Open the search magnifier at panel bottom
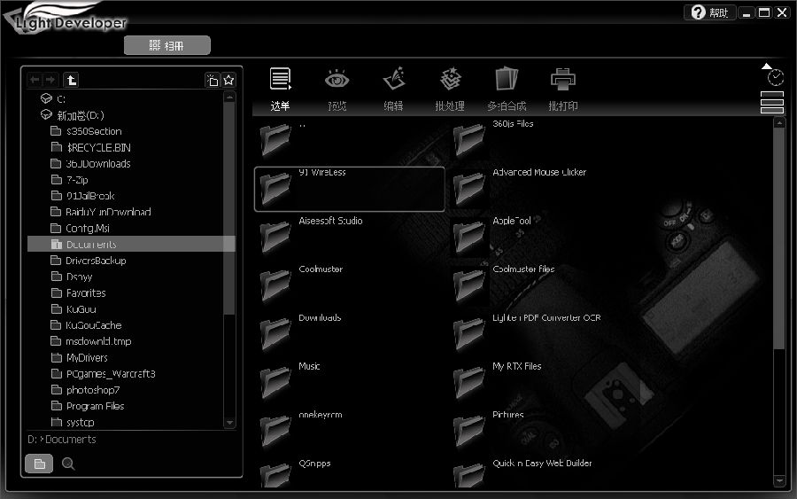This screenshot has width=797, height=499. point(68,464)
